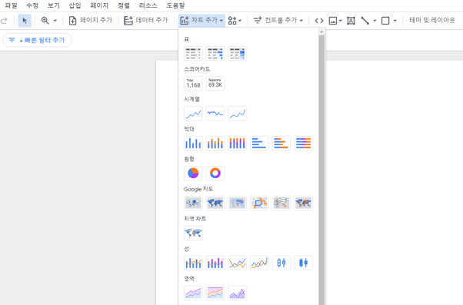Insert the smoothed line chart

point(259,263)
